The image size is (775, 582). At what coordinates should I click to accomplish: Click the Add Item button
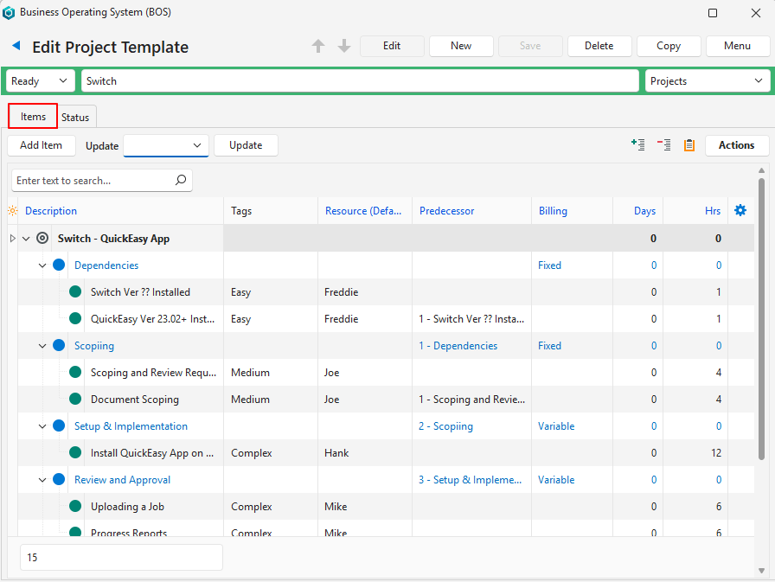pos(41,145)
